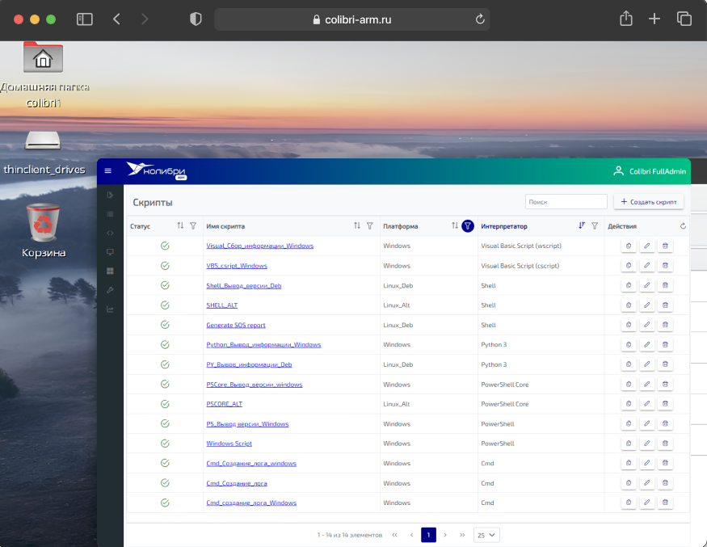Click the Колибри logo
707x547 pixels.
click(156, 171)
